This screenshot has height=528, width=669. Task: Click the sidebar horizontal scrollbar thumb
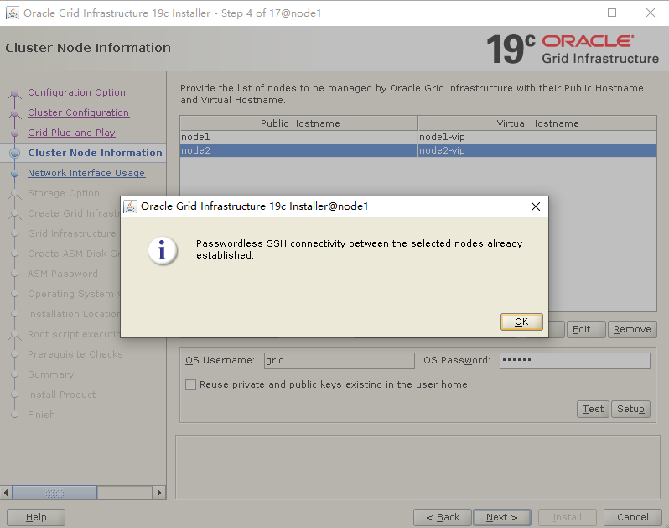pyautogui.click(x=54, y=493)
